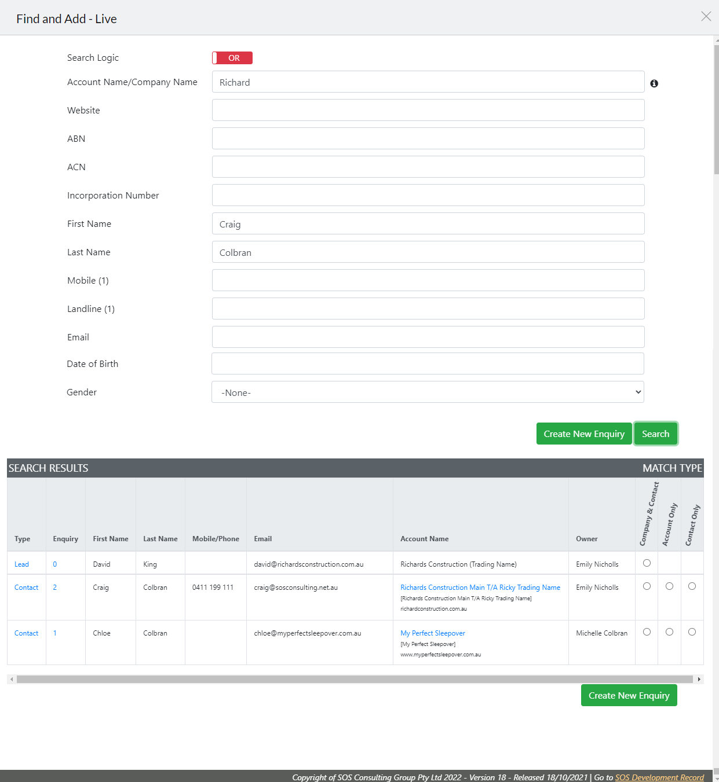Click the Company & Contact column header
The height and width of the screenshot is (782, 719).
pyautogui.click(x=649, y=514)
